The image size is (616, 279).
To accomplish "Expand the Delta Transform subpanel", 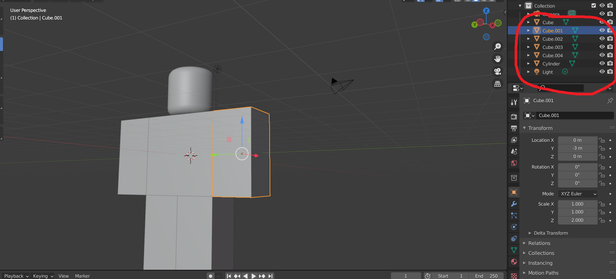I will 530,233.
